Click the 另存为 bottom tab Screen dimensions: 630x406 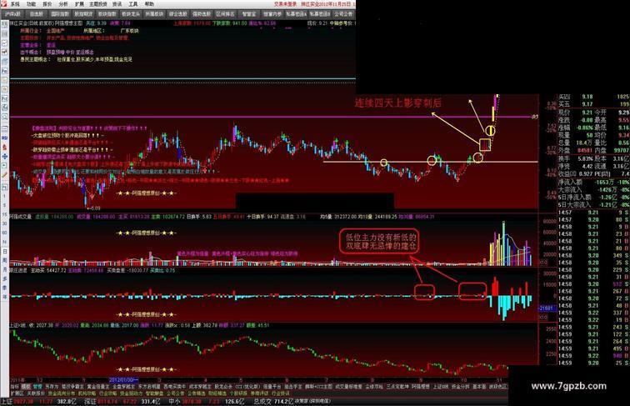(x=52, y=386)
